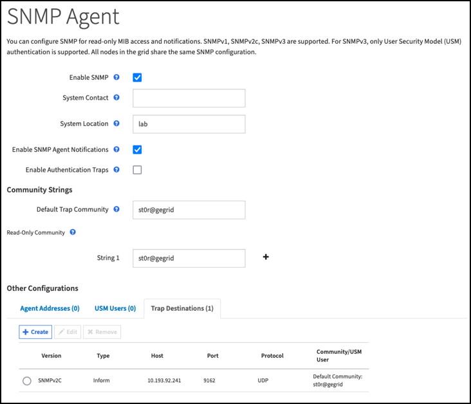This screenshot has height=404, width=471.
Task: Click into the System Contact field
Action: click(x=189, y=98)
